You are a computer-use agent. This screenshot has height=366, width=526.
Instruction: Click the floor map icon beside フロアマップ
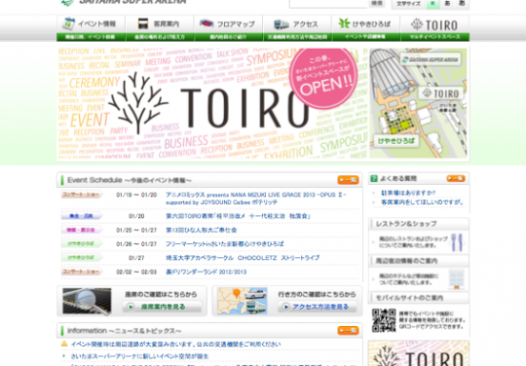click(x=207, y=23)
